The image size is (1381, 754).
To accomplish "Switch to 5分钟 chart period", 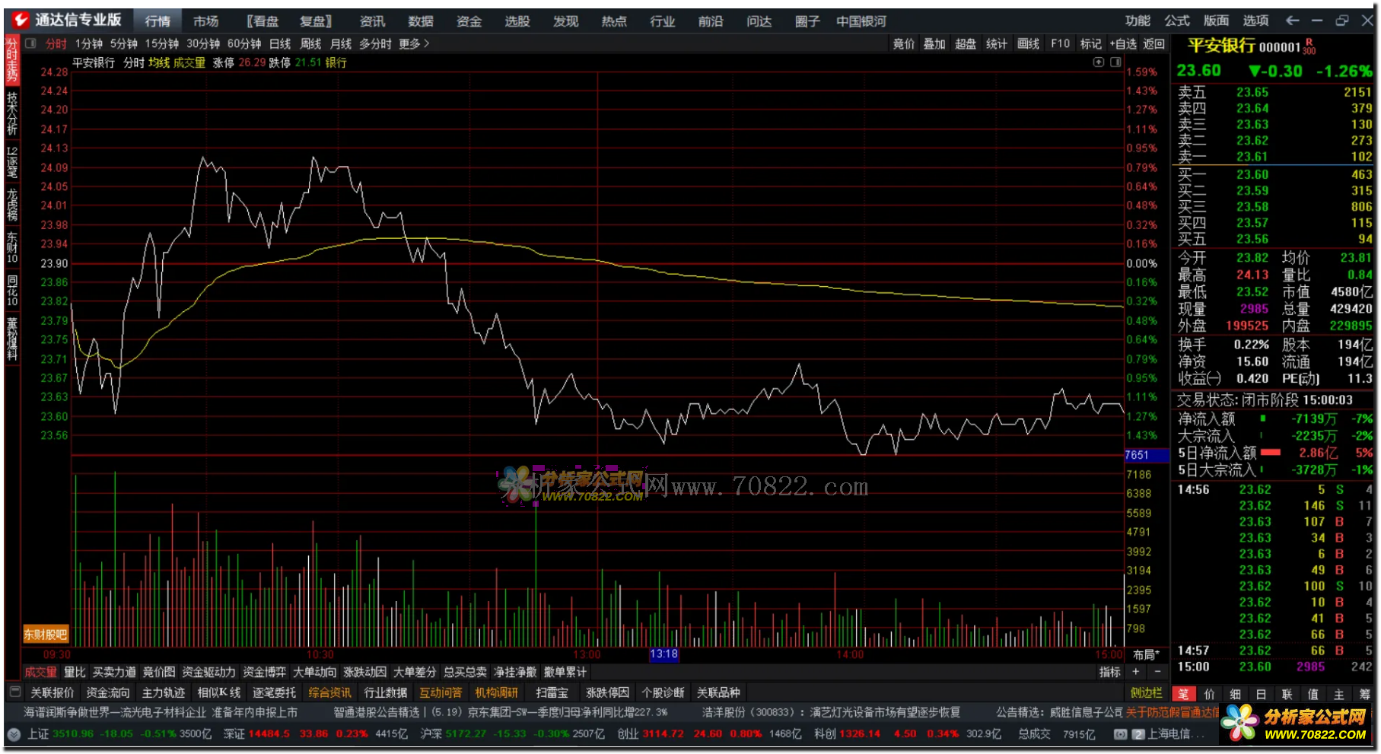I will (x=124, y=44).
